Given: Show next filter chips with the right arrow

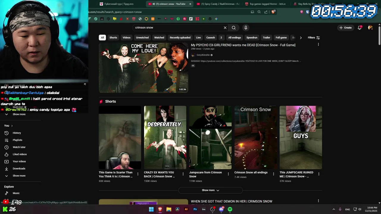Looking at the screenshot, I should tap(301, 38).
